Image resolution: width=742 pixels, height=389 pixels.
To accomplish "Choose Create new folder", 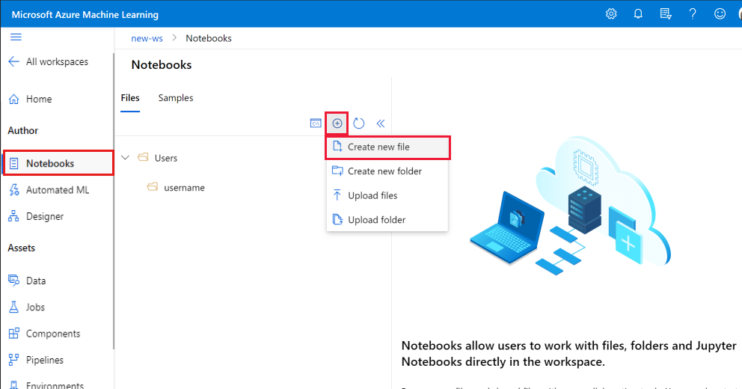I will 387,171.
